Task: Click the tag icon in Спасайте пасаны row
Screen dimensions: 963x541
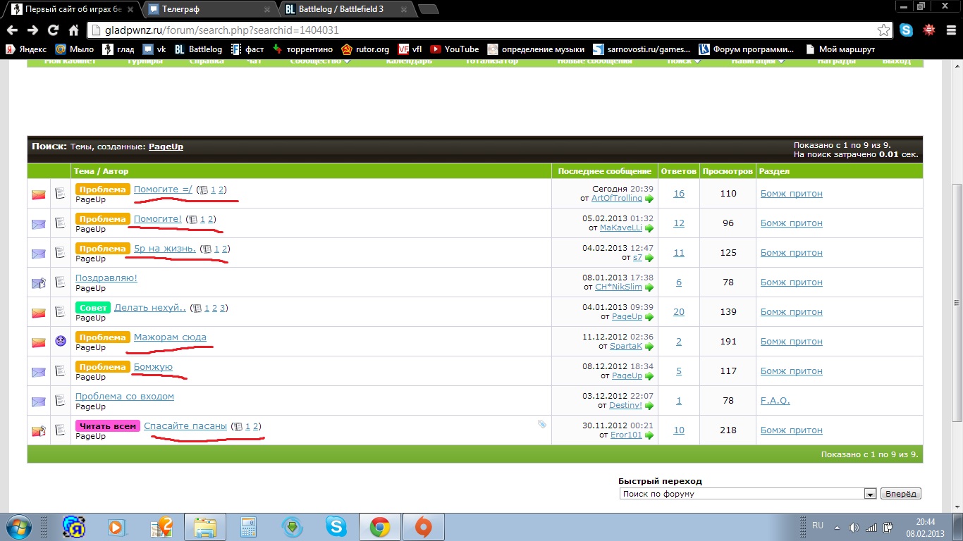Action: [541, 424]
